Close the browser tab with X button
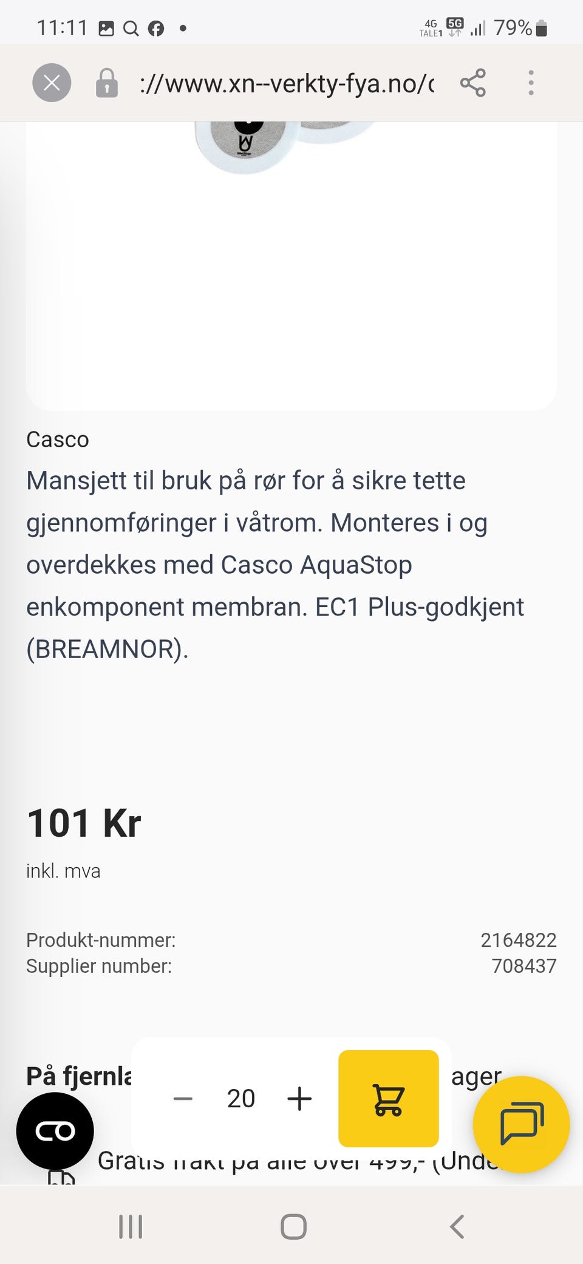This screenshot has height=1264, width=583. [x=52, y=83]
